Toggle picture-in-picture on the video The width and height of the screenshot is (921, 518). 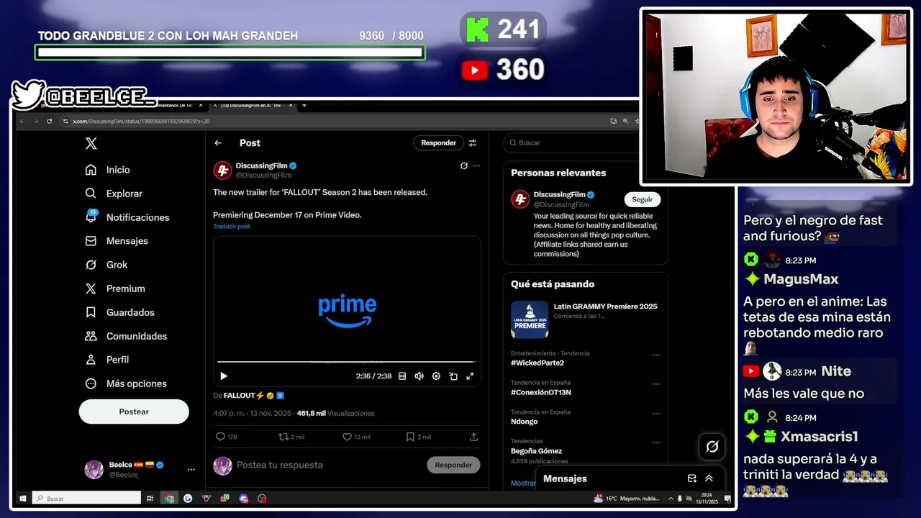(x=453, y=376)
